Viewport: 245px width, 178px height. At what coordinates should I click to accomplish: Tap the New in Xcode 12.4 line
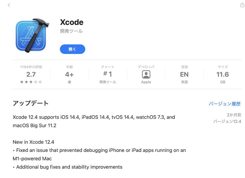coord(34,142)
